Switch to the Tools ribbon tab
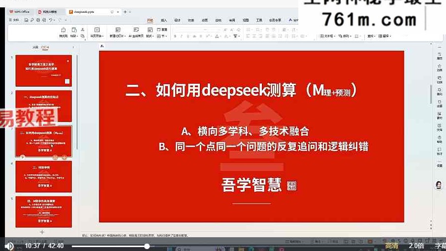The height and width of the screenshot is (251, 446). point(259,20)
